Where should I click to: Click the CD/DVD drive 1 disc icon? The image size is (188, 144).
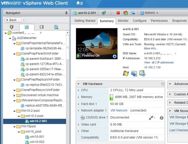click(83, 118)
